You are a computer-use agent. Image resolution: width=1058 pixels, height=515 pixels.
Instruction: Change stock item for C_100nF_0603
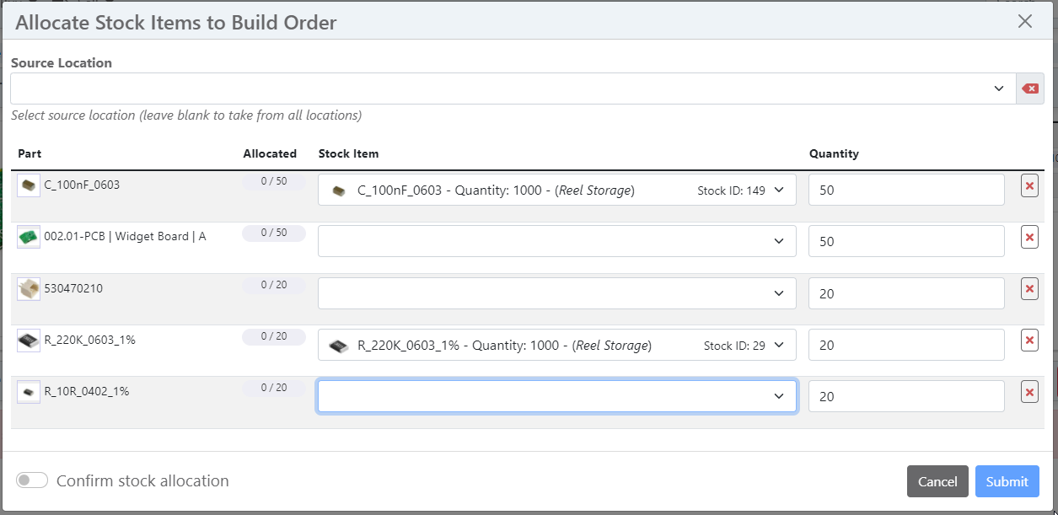click(556, 190)
